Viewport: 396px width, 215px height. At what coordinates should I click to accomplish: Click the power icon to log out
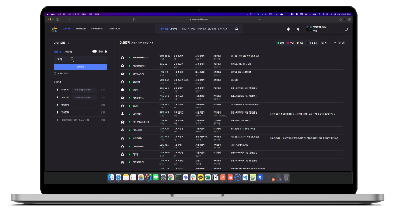(x=346, y=29)
